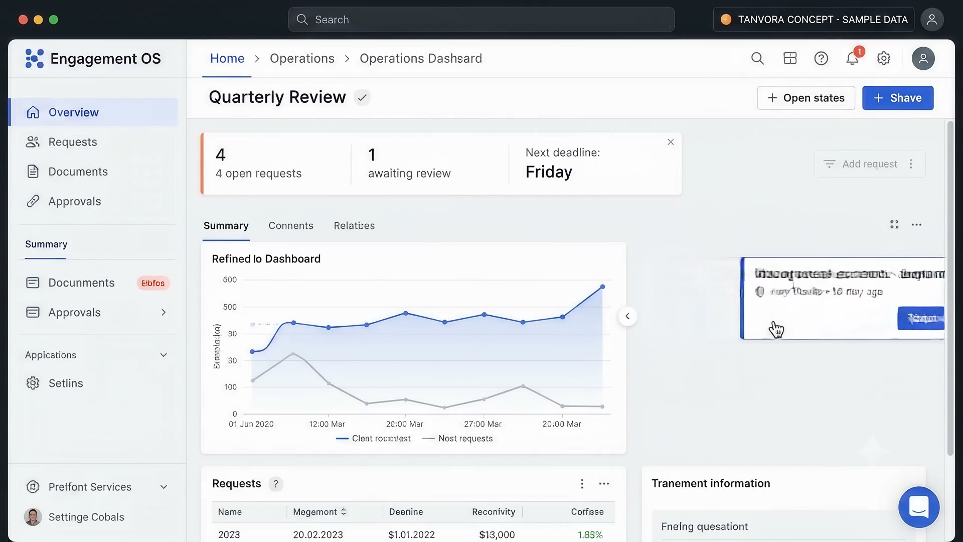Viewport: 963px width, 542px height.
Task: Switch to the Connents tab
Action: (x=291, y=226)
